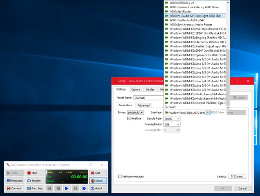Click Cancel in the Setup dialog
The height and width of the screenshot is (196, 260).
[242, 189]
